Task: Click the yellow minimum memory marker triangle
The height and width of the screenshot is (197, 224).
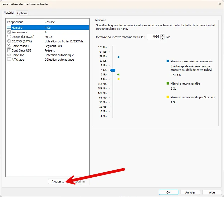Action: (118, 79)
